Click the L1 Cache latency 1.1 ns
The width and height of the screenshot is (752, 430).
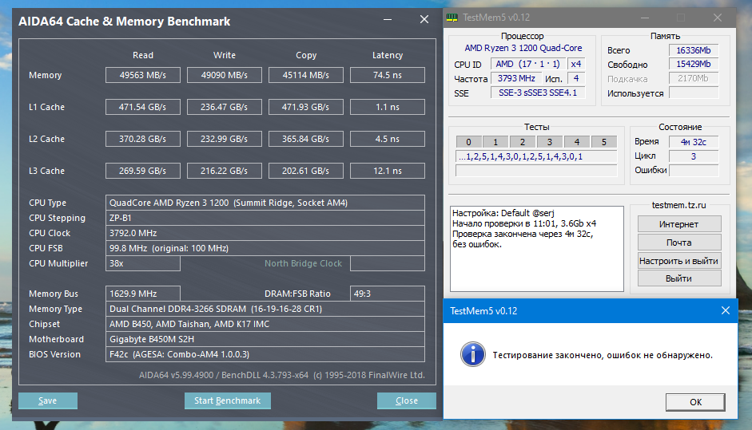coord(388,107)
